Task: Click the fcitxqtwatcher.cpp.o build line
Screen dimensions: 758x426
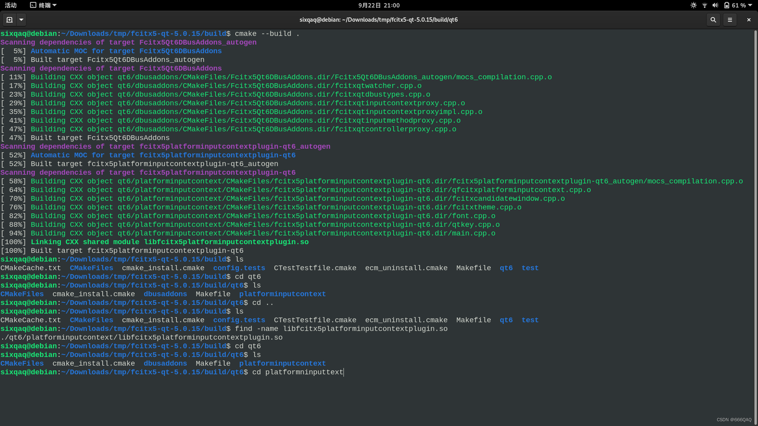Action: (x=211, y=86)
